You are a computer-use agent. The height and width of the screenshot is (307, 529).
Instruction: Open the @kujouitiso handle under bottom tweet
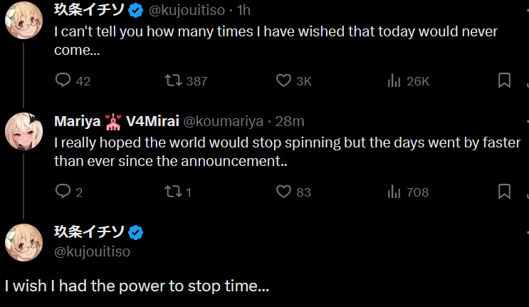[92, 251]
